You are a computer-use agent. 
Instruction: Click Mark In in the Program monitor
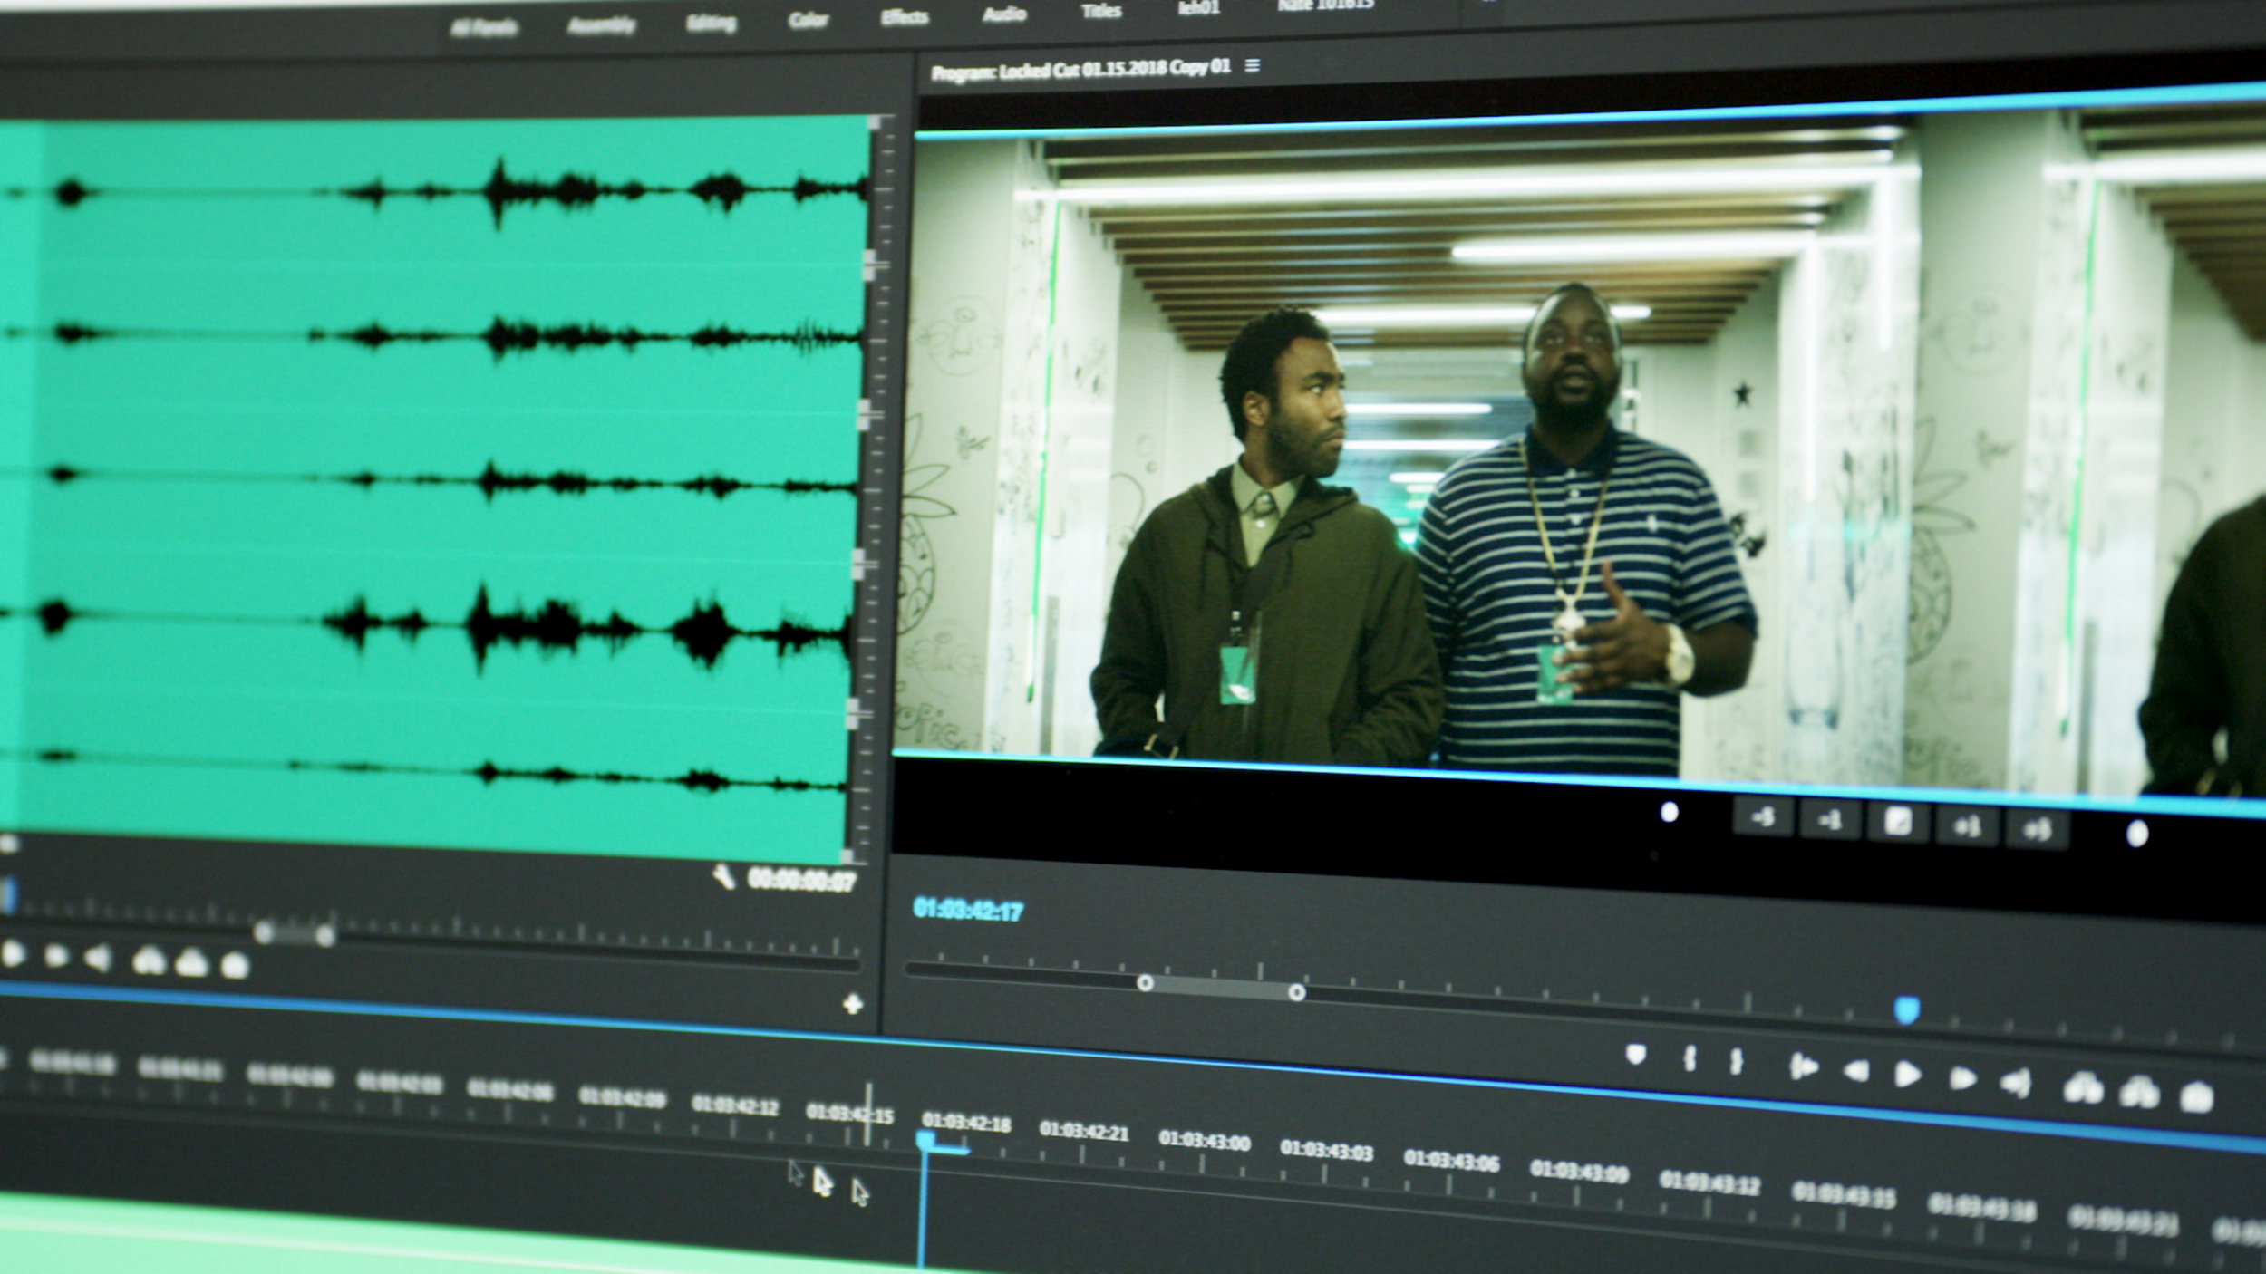click(x=1690, y=1058)
